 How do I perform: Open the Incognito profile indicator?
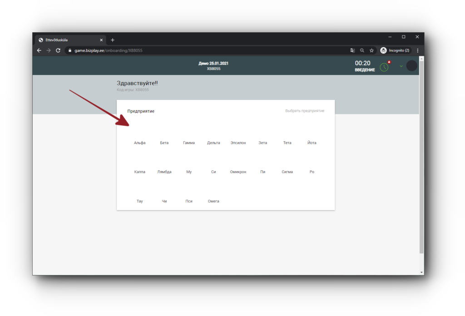[395, 50]
